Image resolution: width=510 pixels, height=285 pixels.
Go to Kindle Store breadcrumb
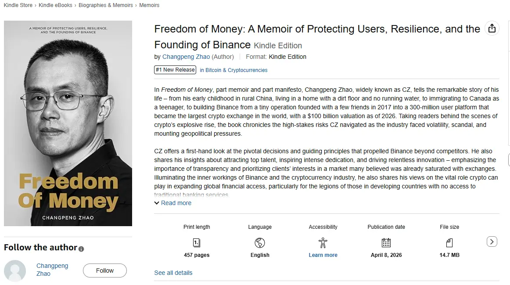click(18, 5)
